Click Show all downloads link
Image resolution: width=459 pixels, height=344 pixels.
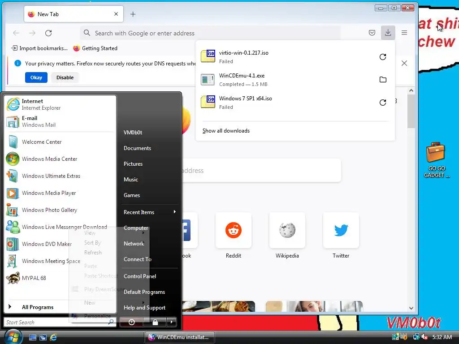(226, 131)
